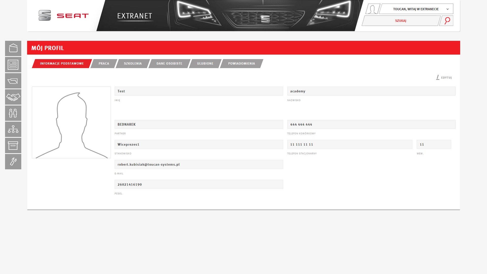Open the news layout sidebar icon

13,64
